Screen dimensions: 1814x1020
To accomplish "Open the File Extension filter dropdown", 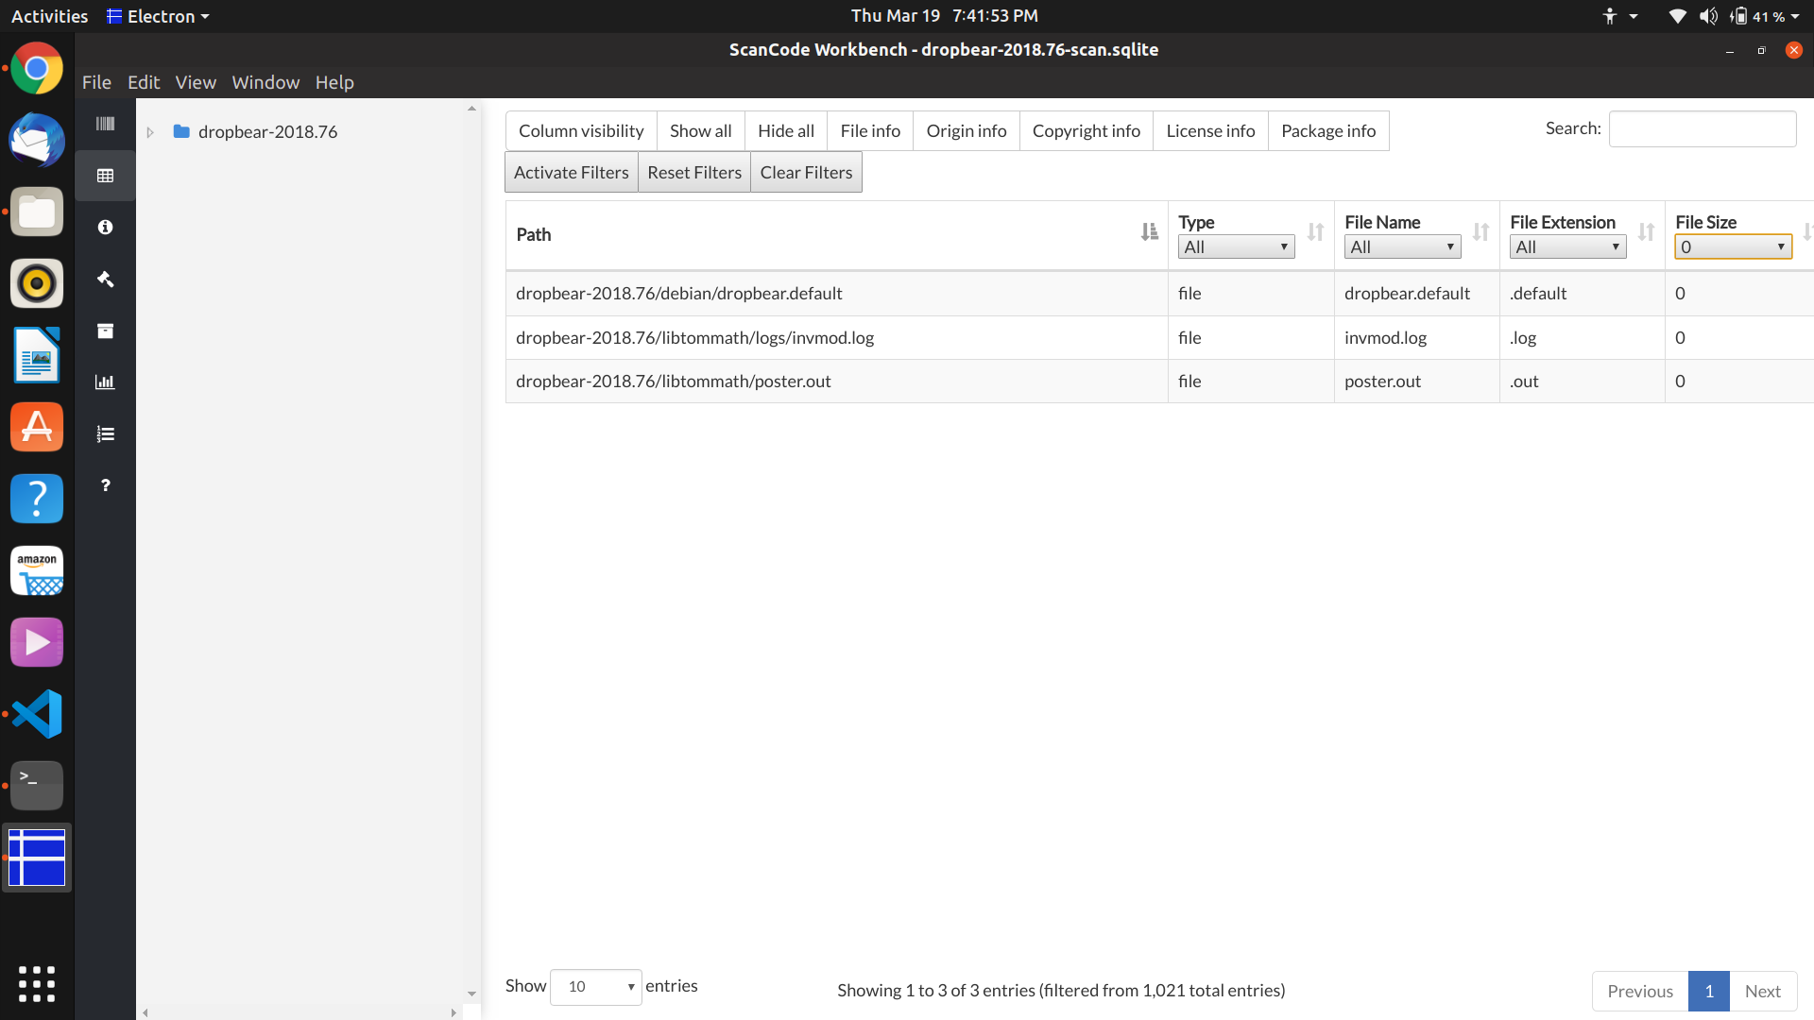I will click(1567, 247).
